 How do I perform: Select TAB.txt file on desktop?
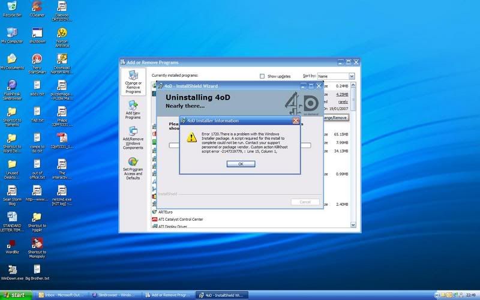pyautogui.click(x=37, y=114)
